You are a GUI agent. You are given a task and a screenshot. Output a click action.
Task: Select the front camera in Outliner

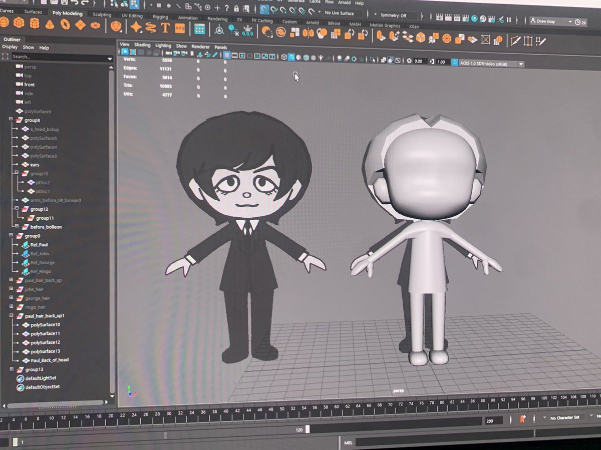click(30, 85)
